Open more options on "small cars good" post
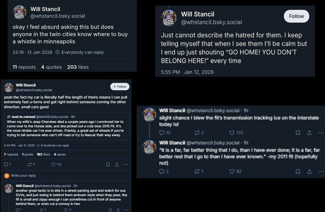This screenshot has width=325, height=212. (x=126, y=164)
